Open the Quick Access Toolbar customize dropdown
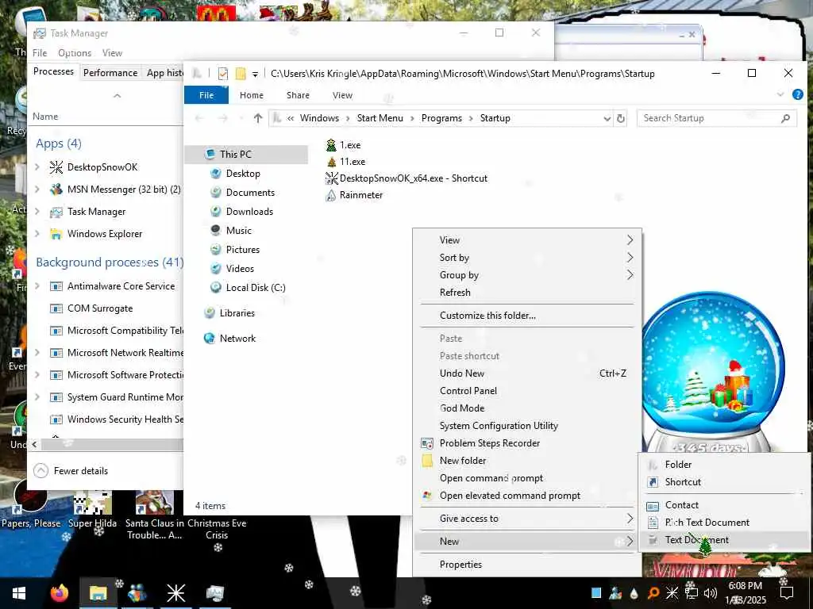The image size is (813, 609). [x=255, y=74]
